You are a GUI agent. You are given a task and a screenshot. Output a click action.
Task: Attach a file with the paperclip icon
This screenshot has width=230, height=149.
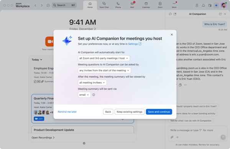coord(172,137)
